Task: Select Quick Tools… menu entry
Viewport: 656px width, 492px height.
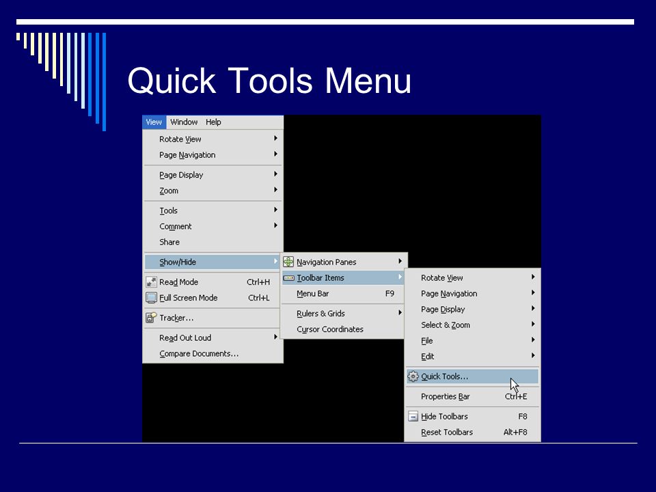Action: tap(472, 376)
